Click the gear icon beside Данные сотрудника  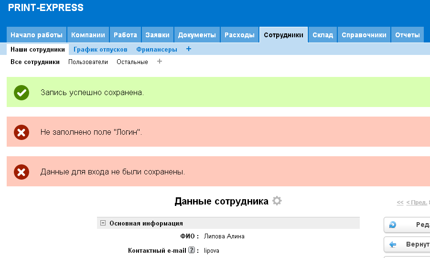(x=277, y=201)
